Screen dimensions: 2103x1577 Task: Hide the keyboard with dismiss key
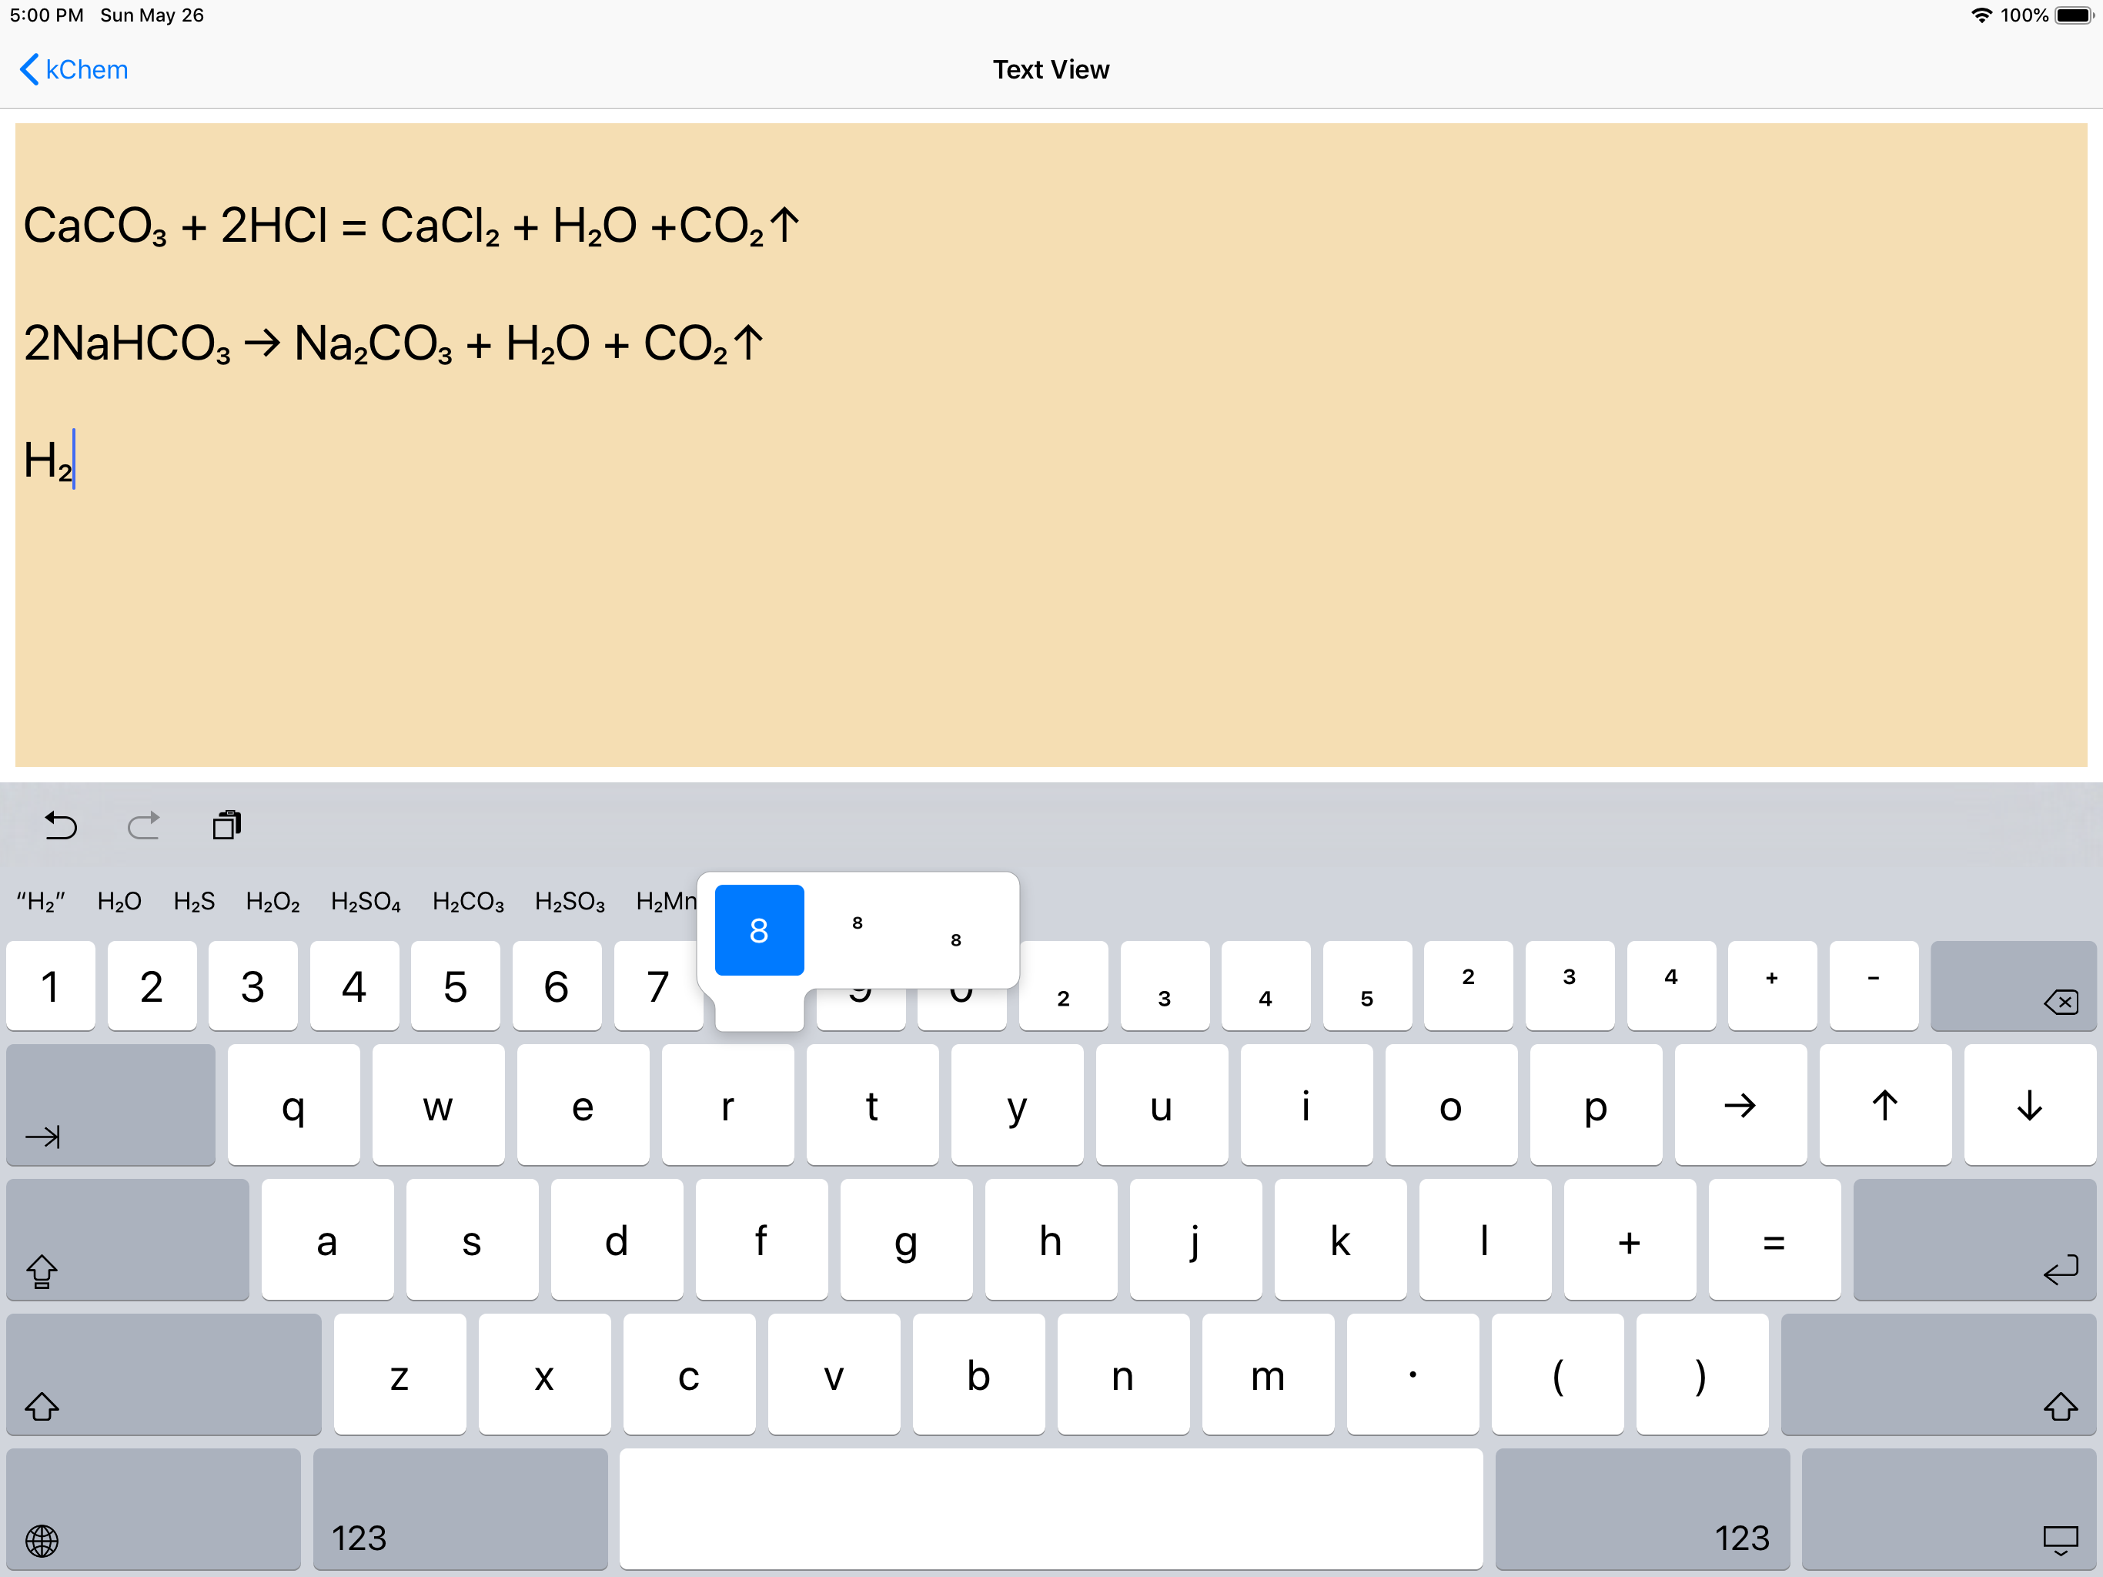(1949, 1509)
